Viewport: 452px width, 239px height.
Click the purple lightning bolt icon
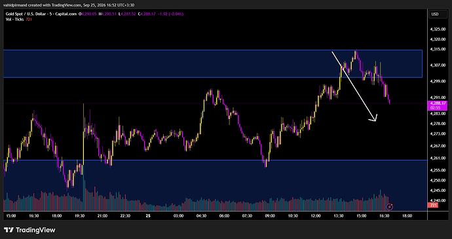[x=390, y=206]
